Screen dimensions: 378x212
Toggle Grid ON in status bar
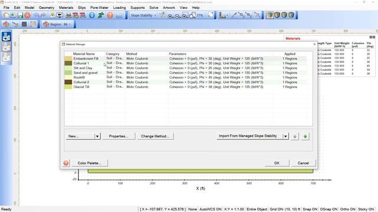(x=285, y=210)
